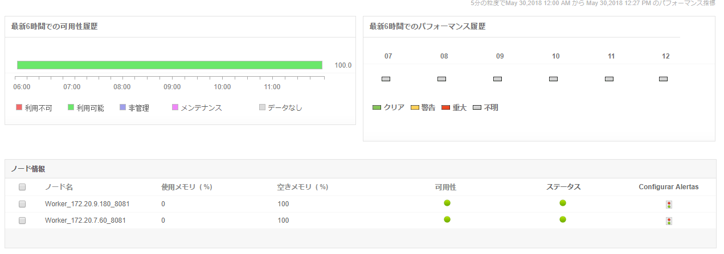
Task: Open alert configuration for Worker_172.20.9.180_8081
Action: (669, 205)
